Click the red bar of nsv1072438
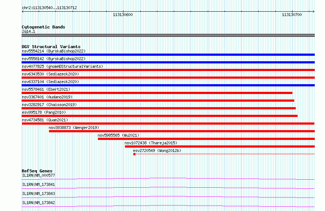This screenshot has width=325, height=211. pos(220,146)
